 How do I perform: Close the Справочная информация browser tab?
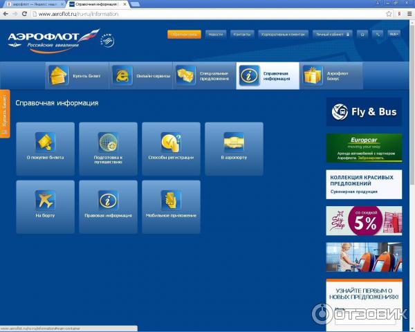(124, 5)
